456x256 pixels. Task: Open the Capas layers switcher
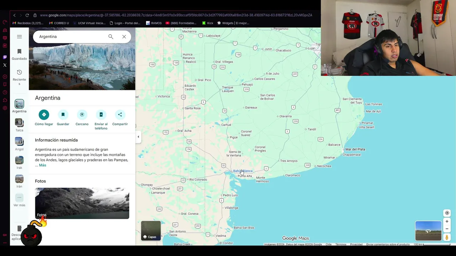[x=151, y=231]
